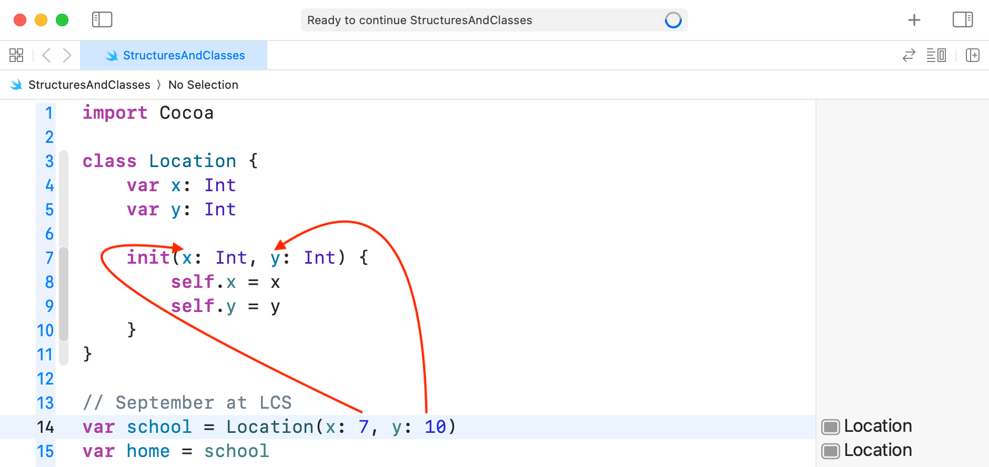Toggle the inspector panel on the right
This screenshot has height=467, width=989.
[962, 20]
